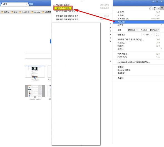Click the 100% zoom value
This screenshot has height=147, width=164.
pos(148,35)
